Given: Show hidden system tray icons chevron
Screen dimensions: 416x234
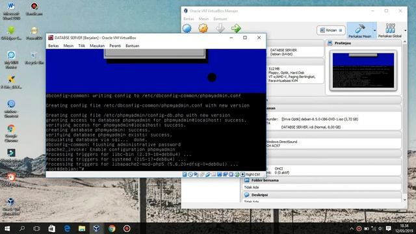Looking at the screenshot, I should (x=352, y=228).
